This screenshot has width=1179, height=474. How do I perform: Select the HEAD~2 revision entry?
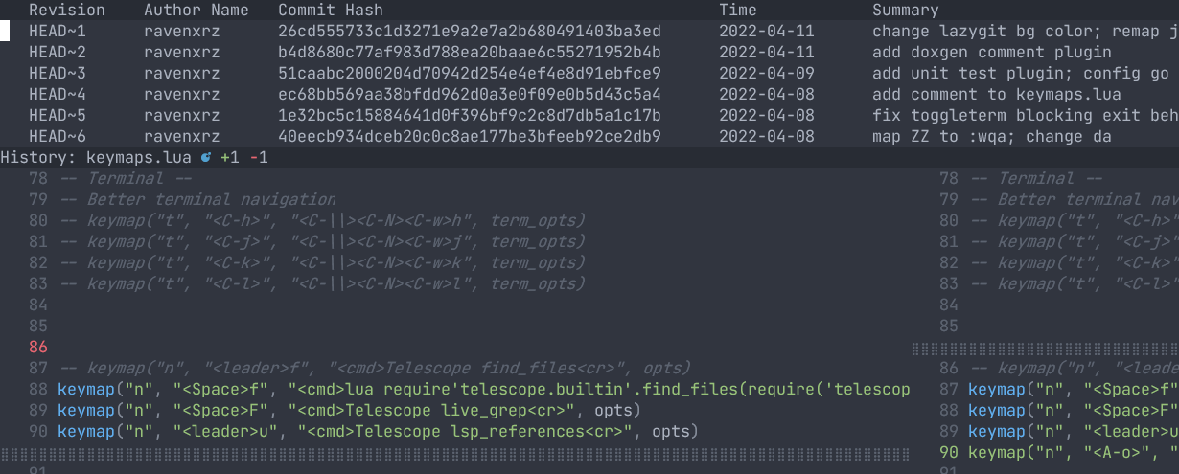tap(58, 52)
